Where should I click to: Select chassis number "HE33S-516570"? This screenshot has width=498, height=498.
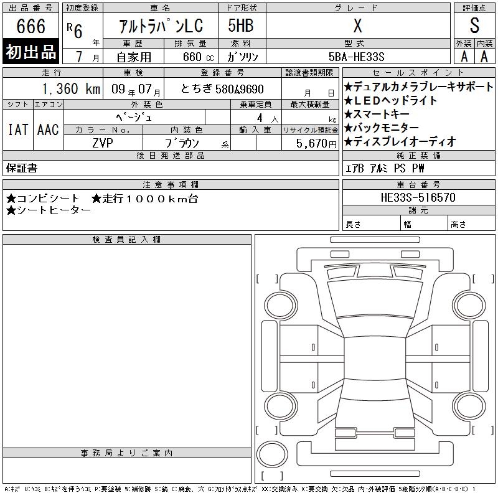click(418, 197)
